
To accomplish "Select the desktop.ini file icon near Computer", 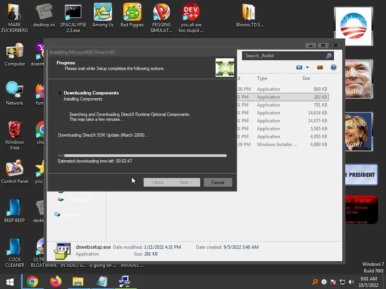I will (44, 15).
